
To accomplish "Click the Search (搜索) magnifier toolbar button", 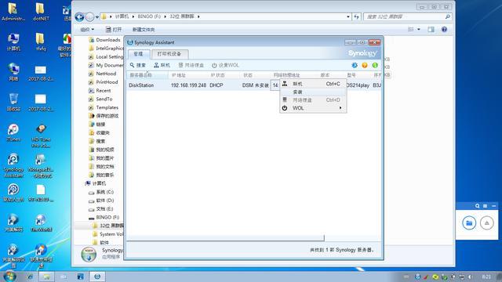I will (x=138, y=65).
